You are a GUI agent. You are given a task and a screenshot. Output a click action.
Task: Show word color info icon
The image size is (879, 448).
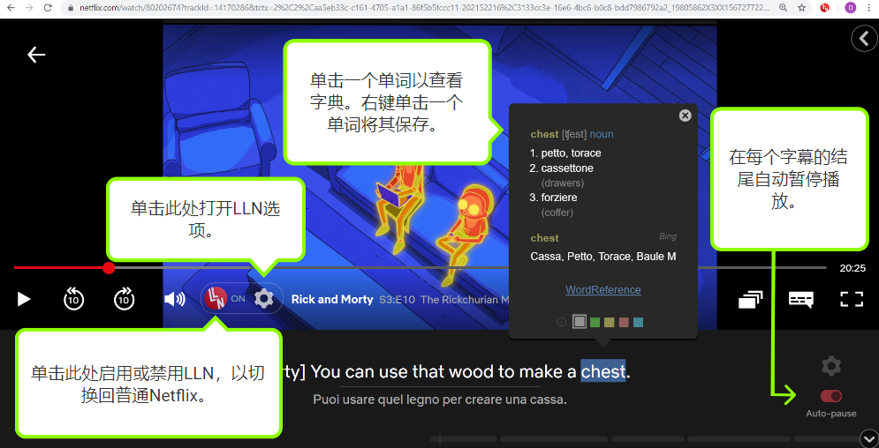coord(561,322)
